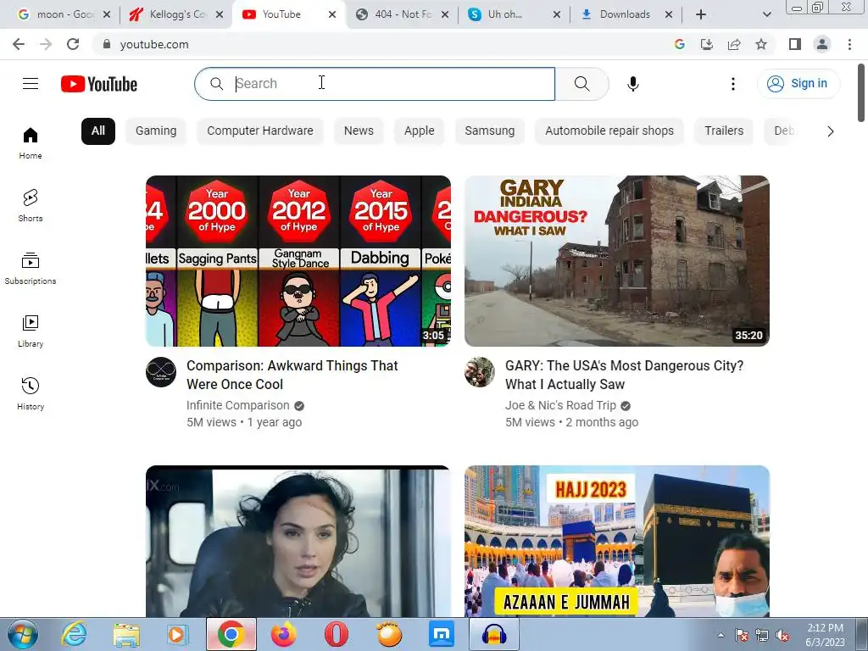868x651 pixels.
Task: Click the search magnifier button
Action: pyautogui.click(x=581, y=84)
